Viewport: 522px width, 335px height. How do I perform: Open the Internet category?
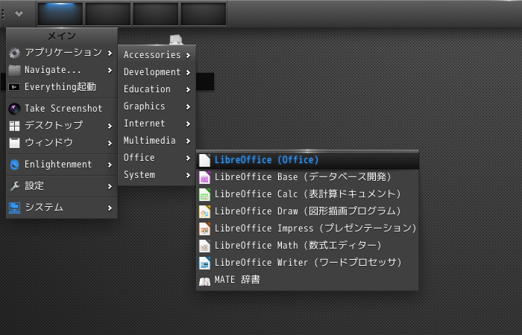(x=157, y=124)
